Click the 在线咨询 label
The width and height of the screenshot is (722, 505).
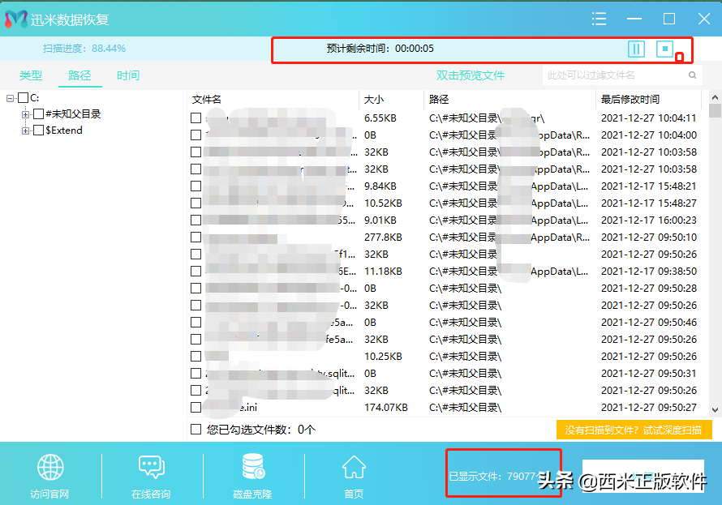point(151,494)
